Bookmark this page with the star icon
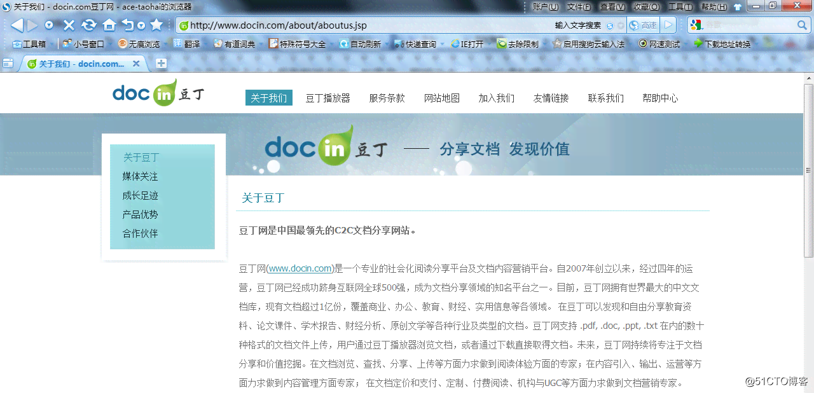Viewport: 814px width, 393px height. click(x=156, y=25)
